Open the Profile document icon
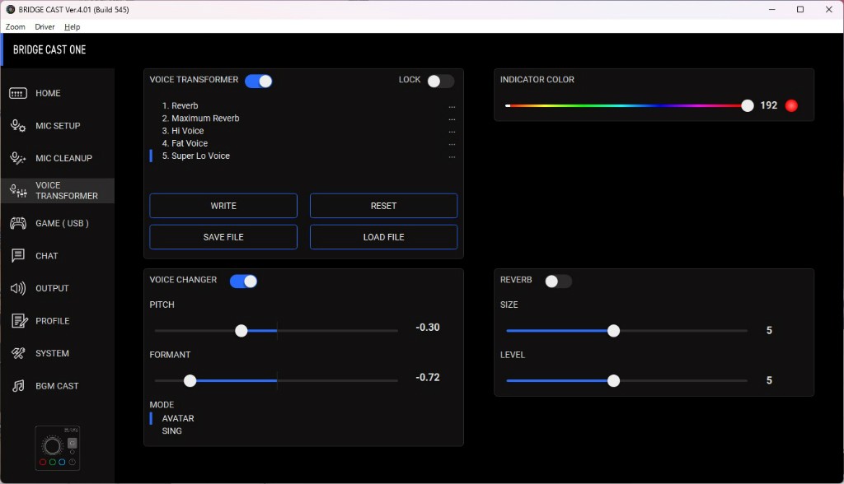The image size is (844, 484). (x=18, y=321)
